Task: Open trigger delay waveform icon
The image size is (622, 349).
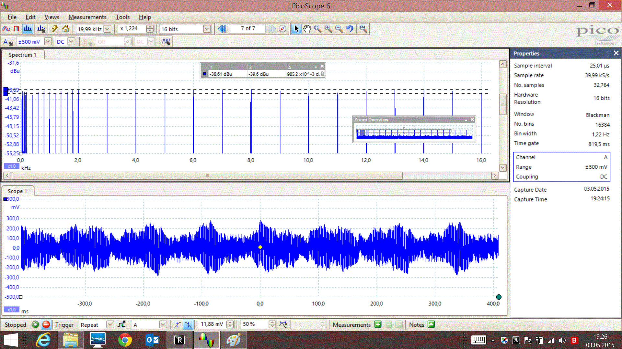Action: [x=283, y=324]
